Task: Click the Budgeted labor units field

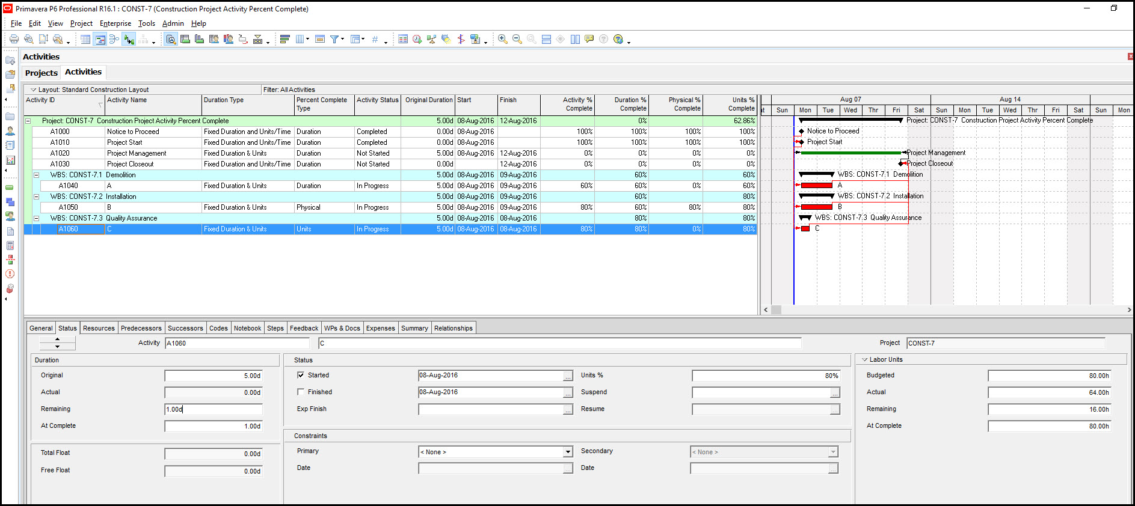Action: [1049, 376]
